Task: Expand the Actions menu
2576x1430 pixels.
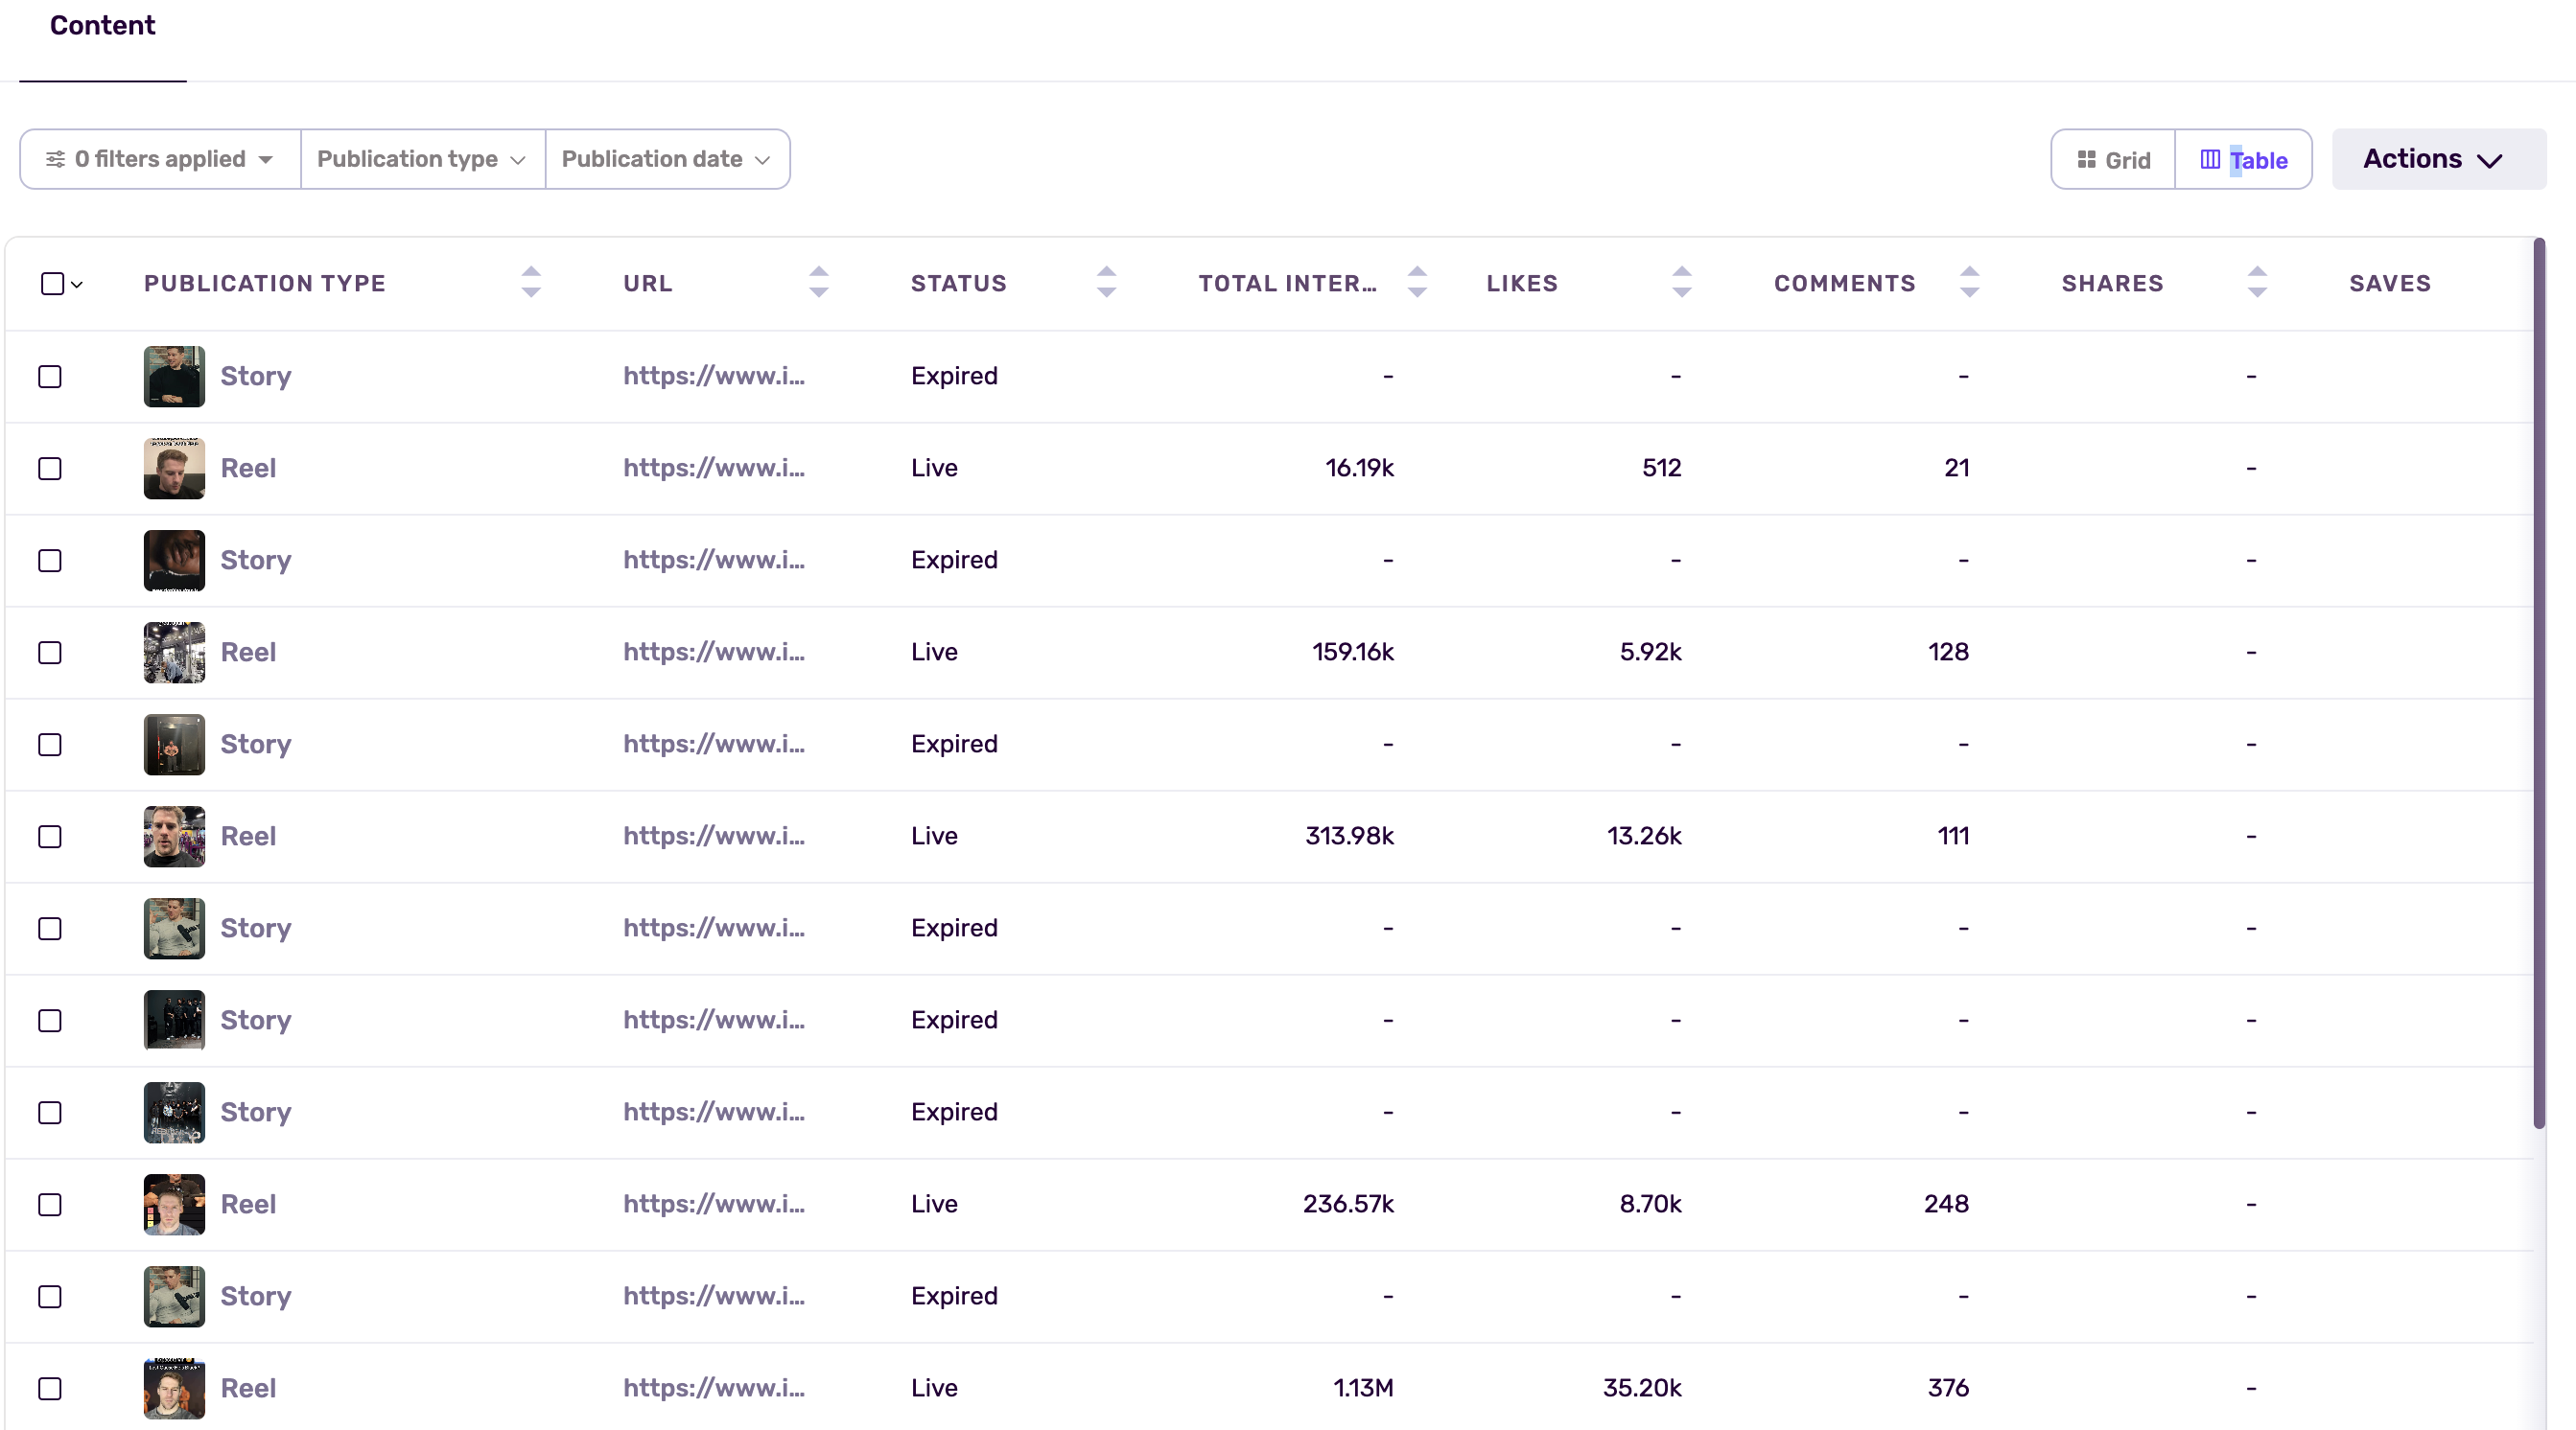Action: 2437,159
